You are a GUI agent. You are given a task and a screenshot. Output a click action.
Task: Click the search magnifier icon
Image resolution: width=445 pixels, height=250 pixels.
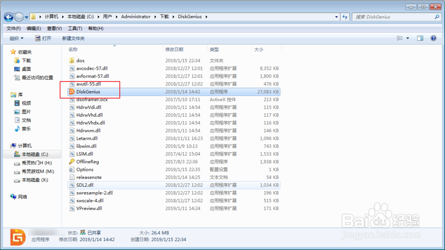(x=437, y=17)
